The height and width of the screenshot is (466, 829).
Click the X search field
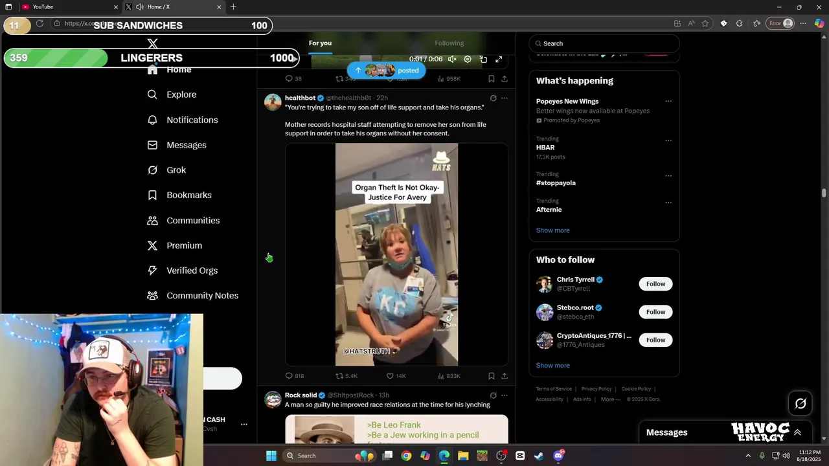(604, 43)
